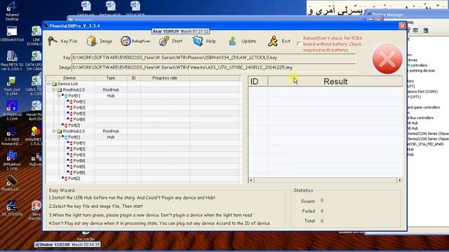Image resolution: width=449 pixels, height=252 pixels.
Task: Click Device Manager's rightmost toolbar icon
Action: pyautogui.click(x=426, y=30)
